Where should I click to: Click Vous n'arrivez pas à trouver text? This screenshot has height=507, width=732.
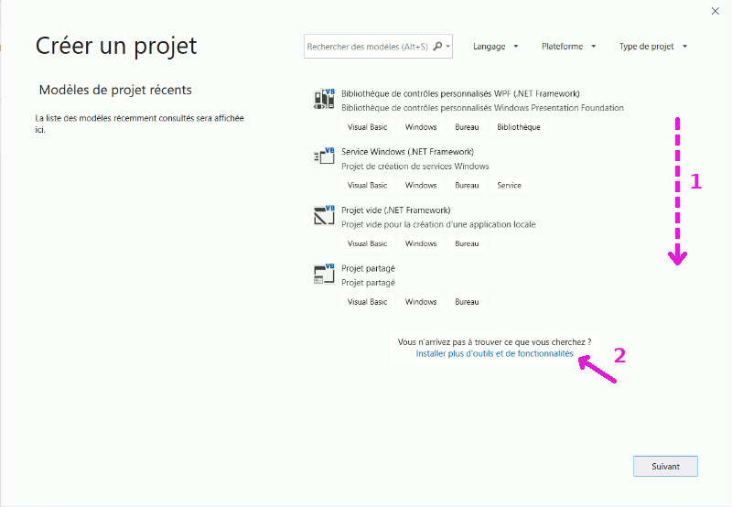[x=494, y=342]
